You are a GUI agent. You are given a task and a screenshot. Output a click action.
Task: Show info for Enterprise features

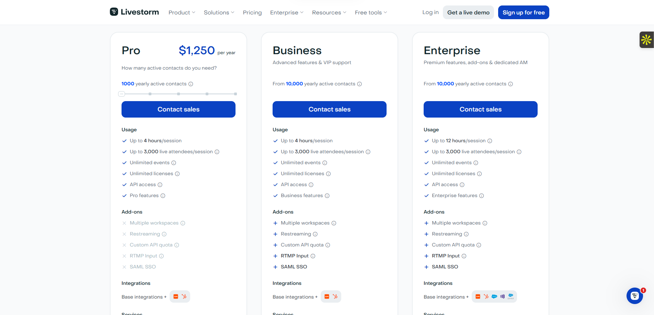click(482, 196)
